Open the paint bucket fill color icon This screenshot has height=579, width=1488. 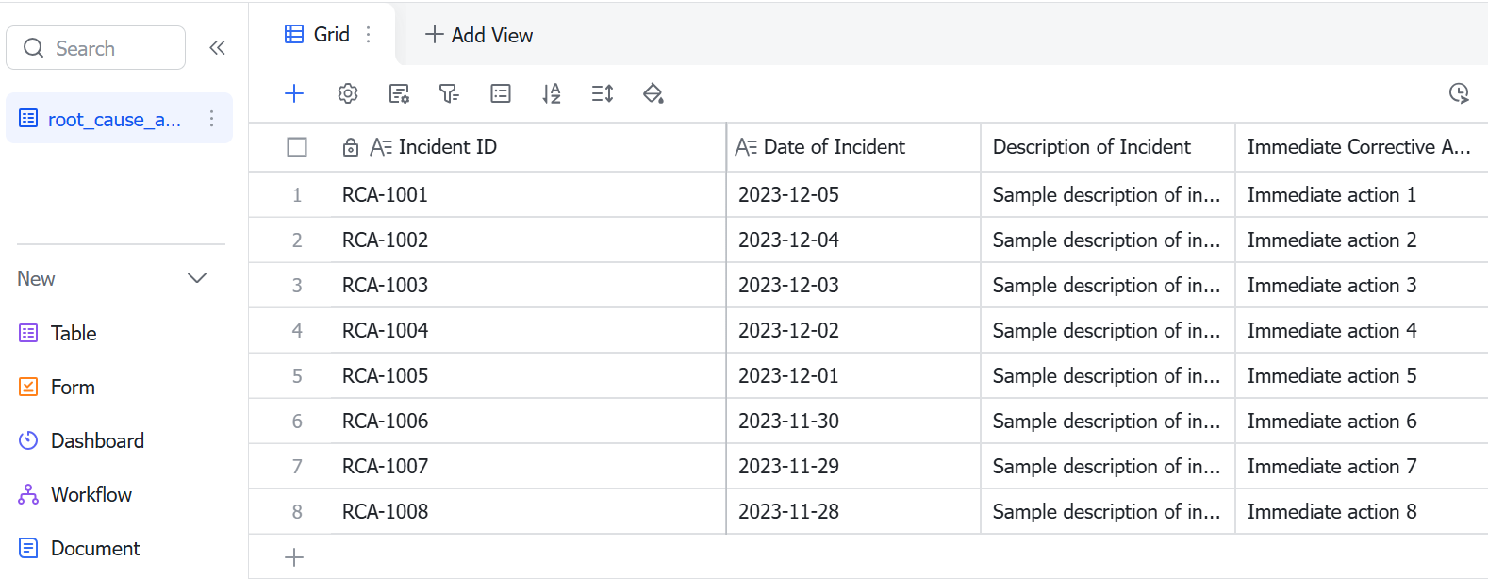pos(653,93)
